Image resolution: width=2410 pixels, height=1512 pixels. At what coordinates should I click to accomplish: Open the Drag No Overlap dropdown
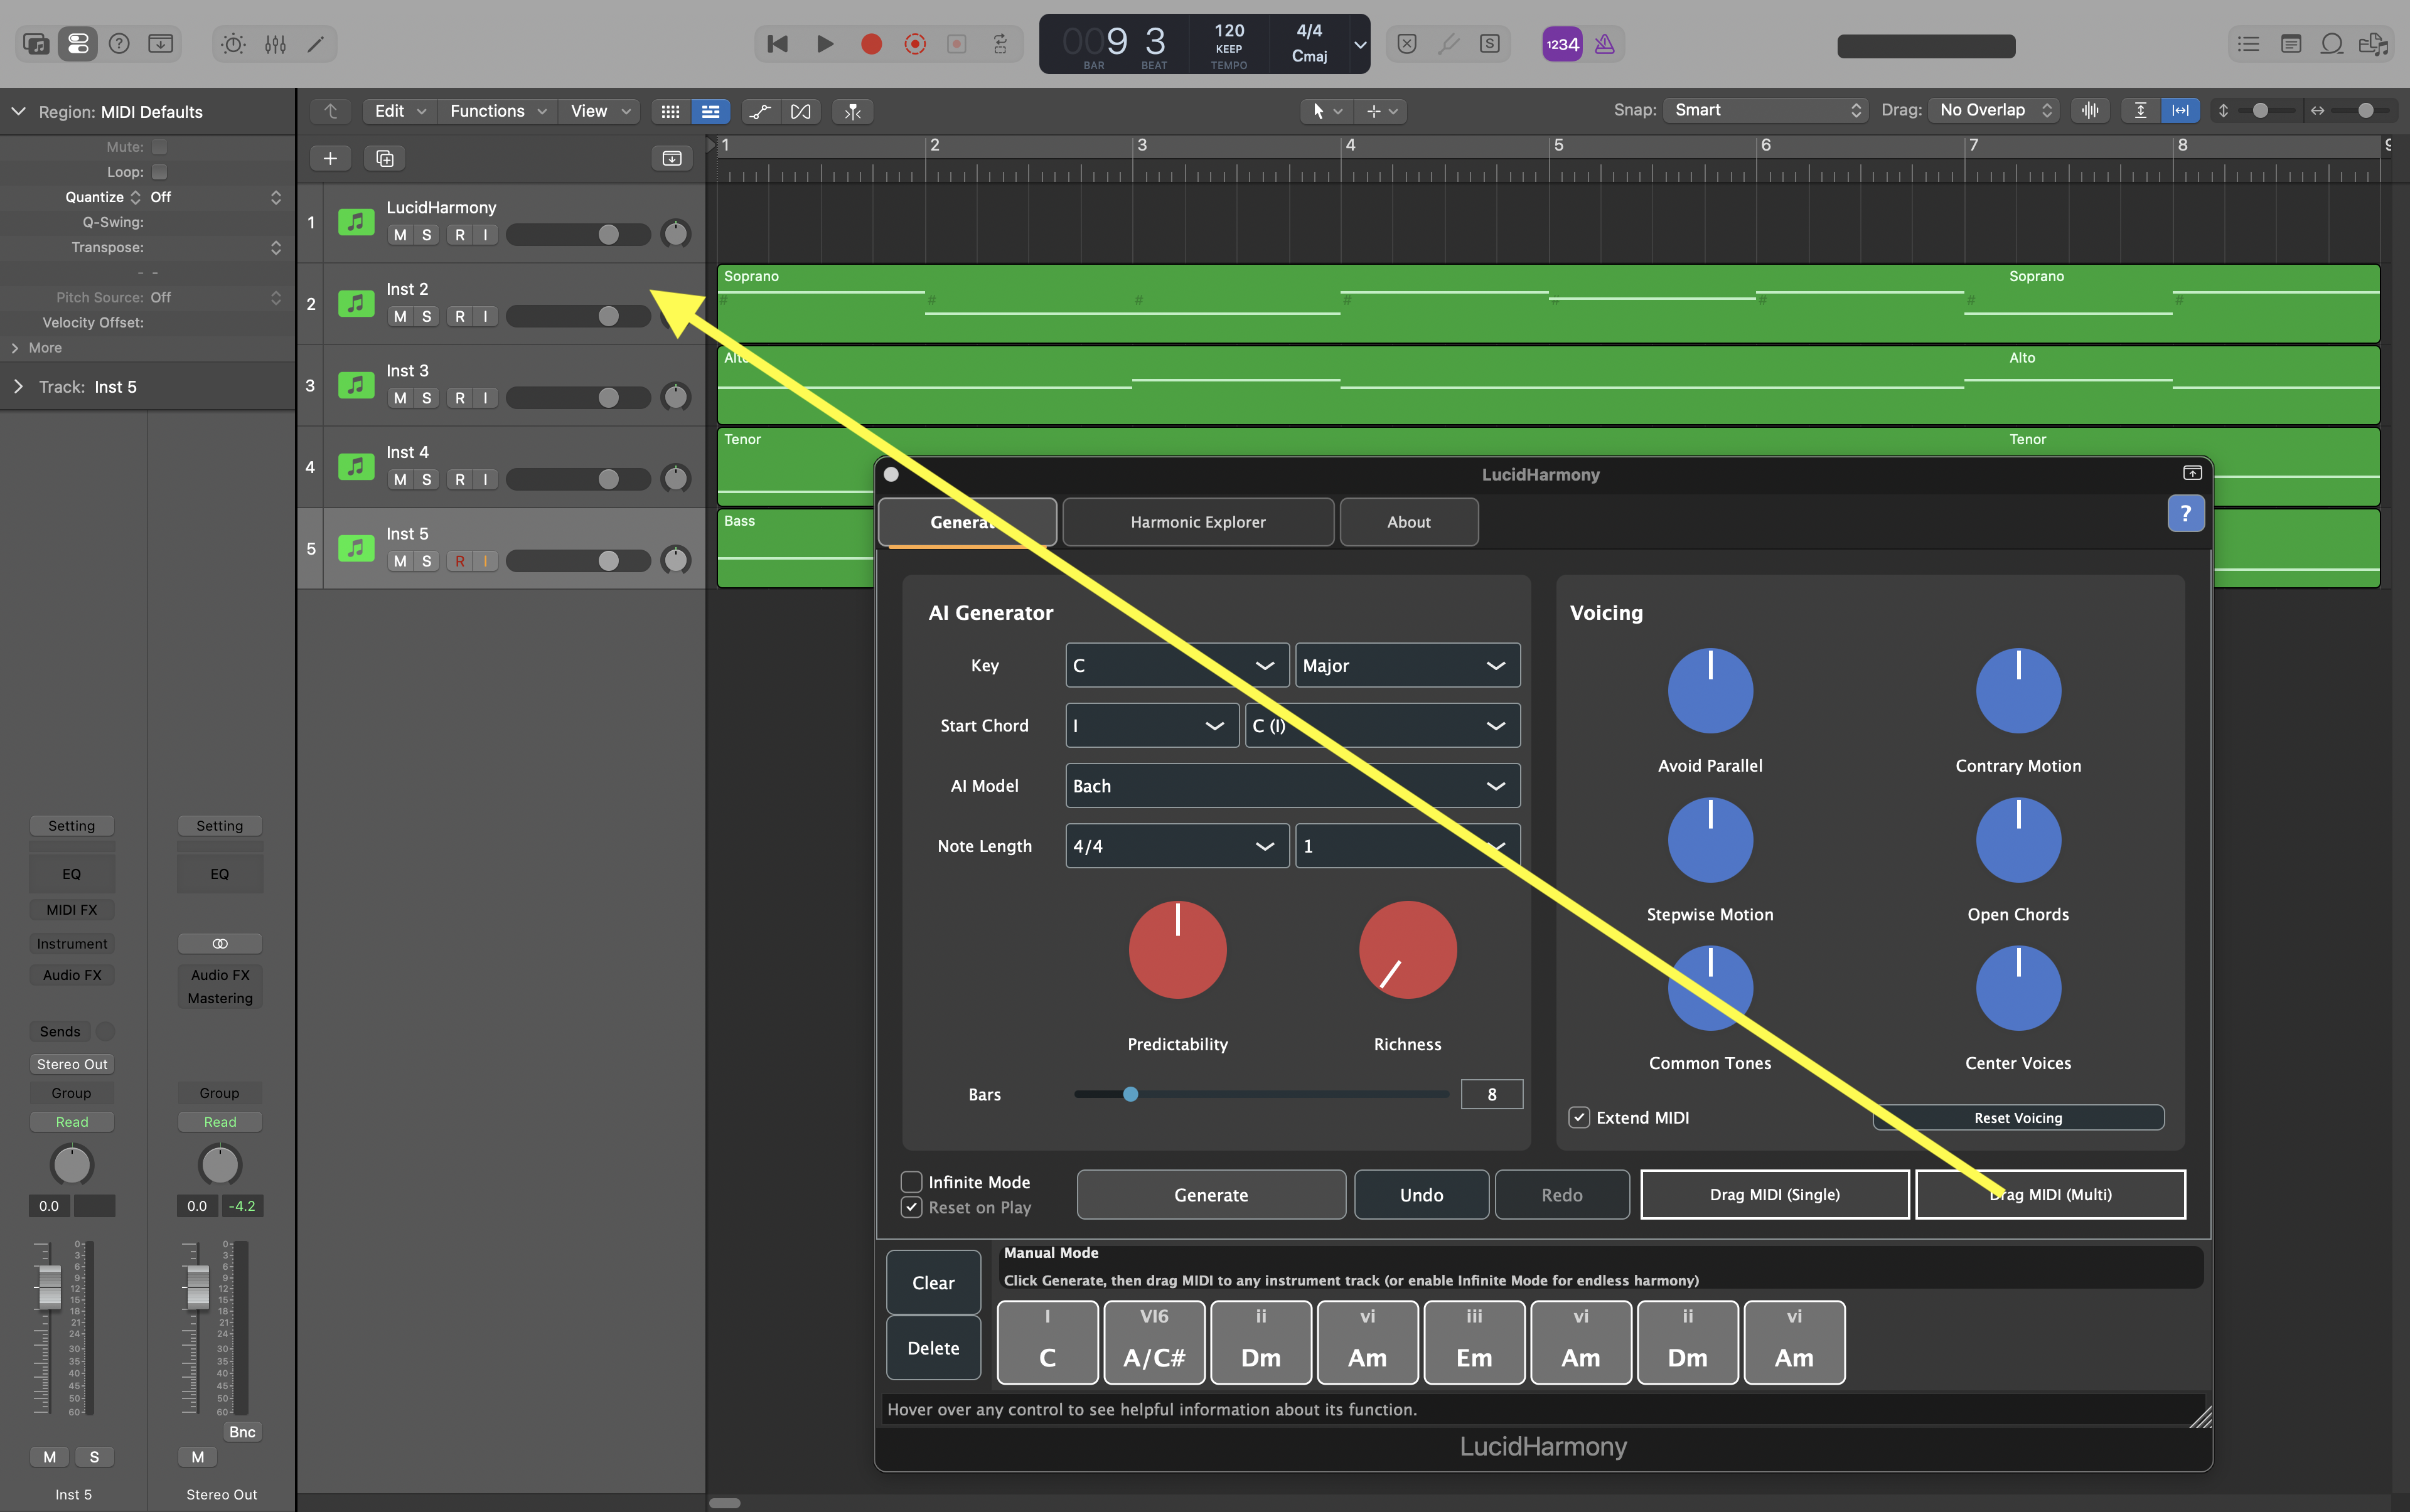tap(1993, 110)
